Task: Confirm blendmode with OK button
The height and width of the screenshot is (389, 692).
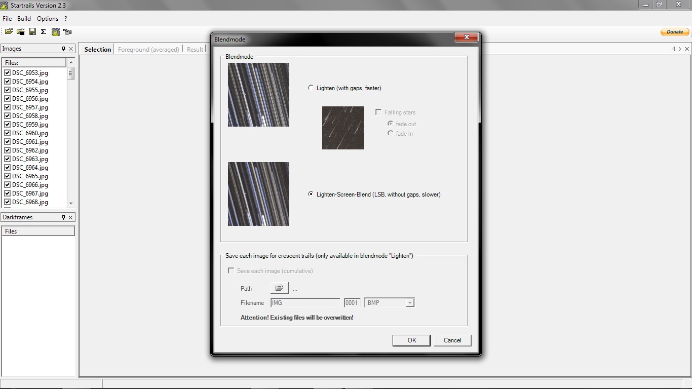Action: click(411, 340)
